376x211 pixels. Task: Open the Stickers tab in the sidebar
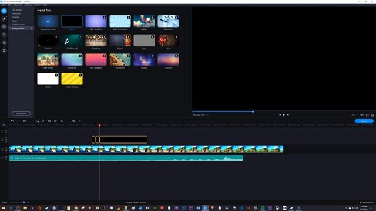coord(4,43)
